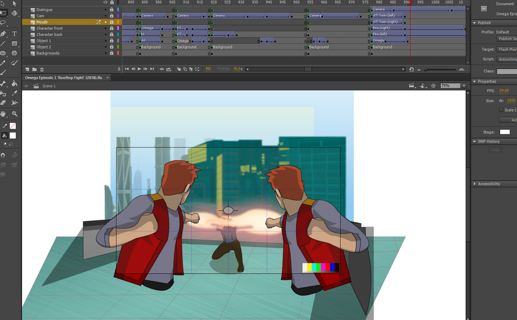Click the New Folder icon

coord(34,69)
